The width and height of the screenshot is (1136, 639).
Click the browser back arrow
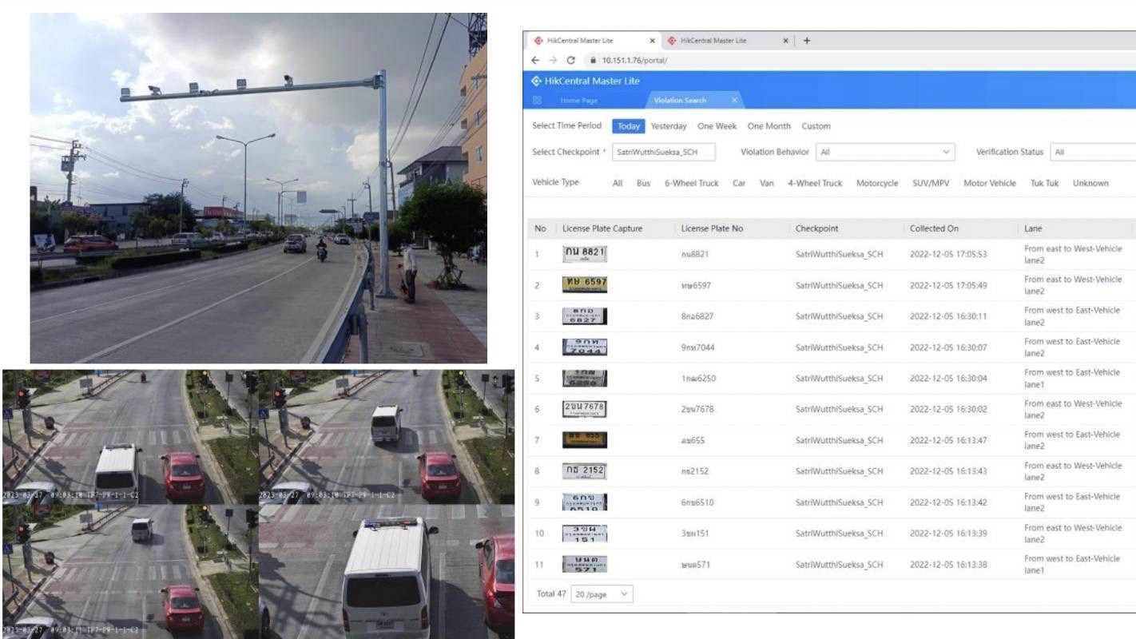[534, 60]
